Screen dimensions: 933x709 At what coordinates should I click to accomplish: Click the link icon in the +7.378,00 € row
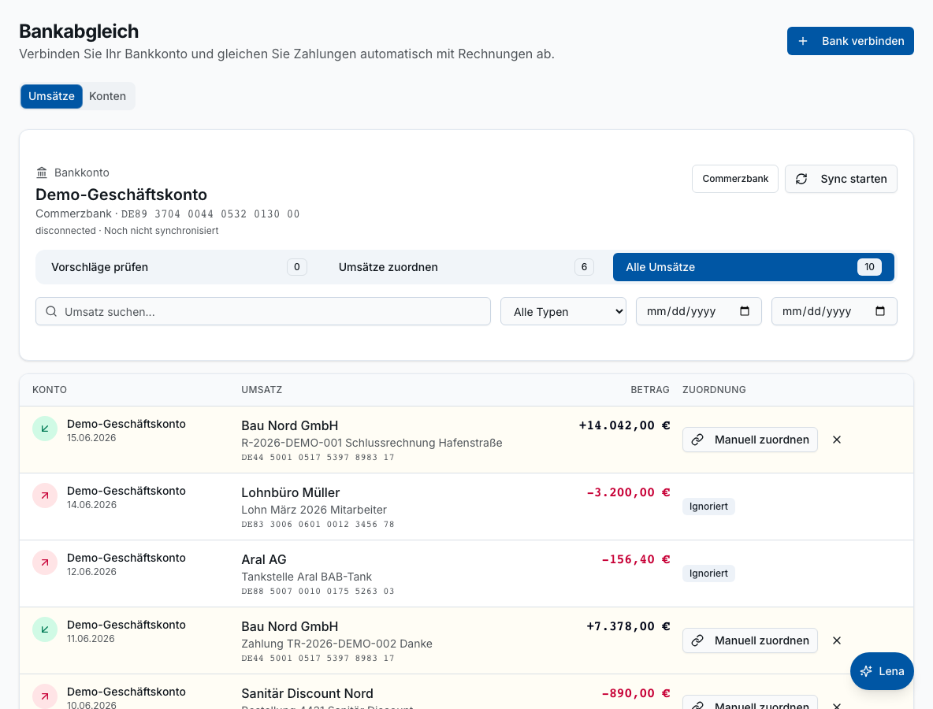[x=697, y=640]
